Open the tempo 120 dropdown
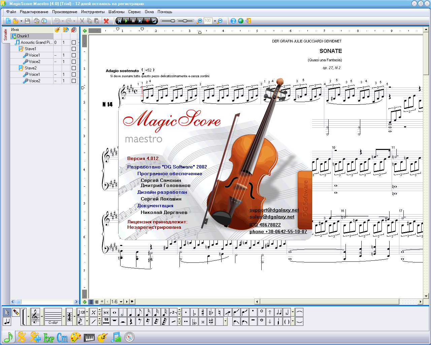431x345 pixels. coord(88,312)
